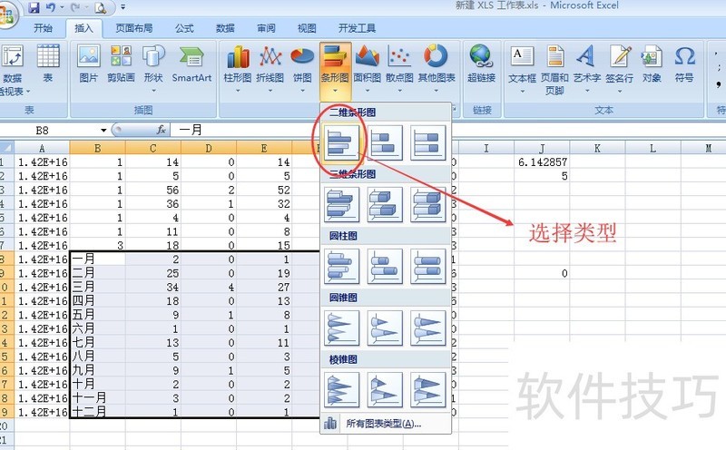The height and width of the screenshot is (450, 726).
Task: Open the 公式 formulas tab
Action: (x=184, y=28)
